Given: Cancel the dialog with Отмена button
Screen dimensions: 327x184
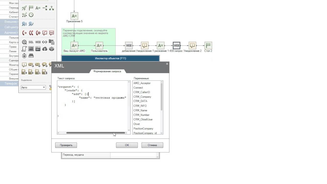Looking at the screenshot, I should coord(152,145).
